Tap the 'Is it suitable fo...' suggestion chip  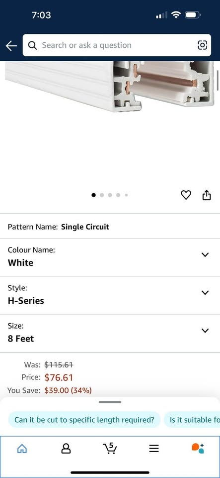coord(192,420)
